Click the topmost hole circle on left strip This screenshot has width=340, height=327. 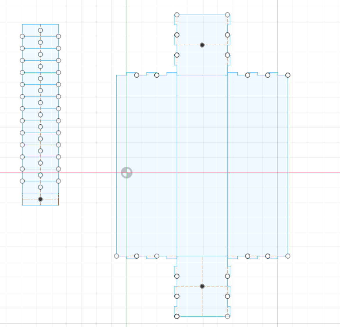click(40, 30)
